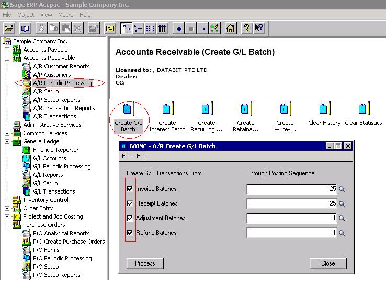Open the Create Interest Batch icon
Viewport: 386px width, 289px height.
coord(167,117)
